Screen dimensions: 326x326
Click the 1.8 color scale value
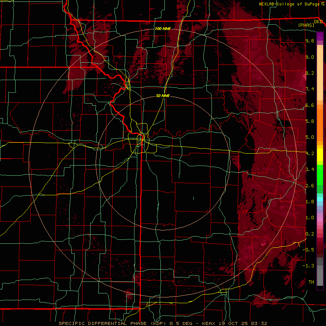tap(310, 202)
